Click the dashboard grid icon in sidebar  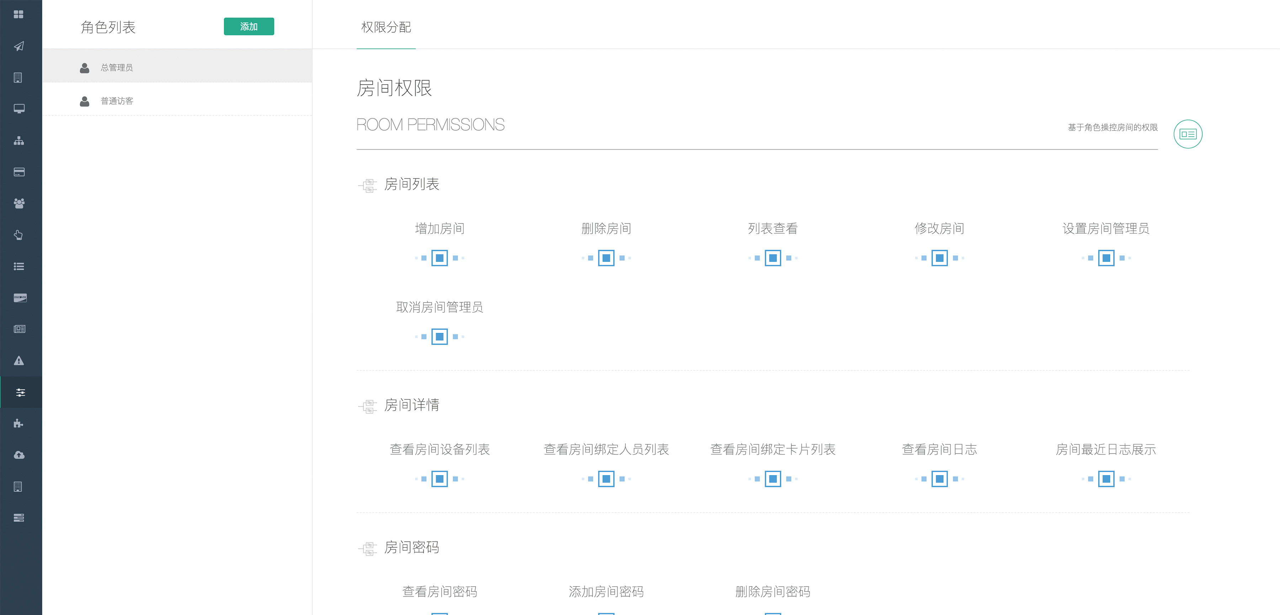coord(19,15)
